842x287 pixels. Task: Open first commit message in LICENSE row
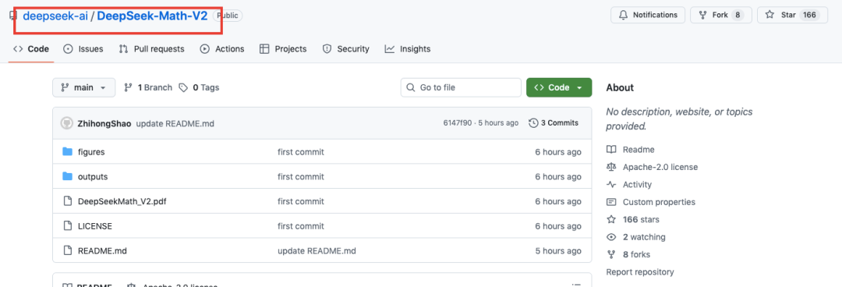coord(301,226)
